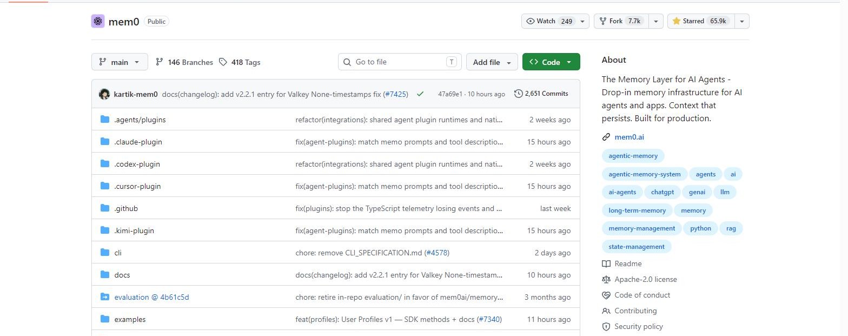Click the Starred button

(x=701, y=22)
